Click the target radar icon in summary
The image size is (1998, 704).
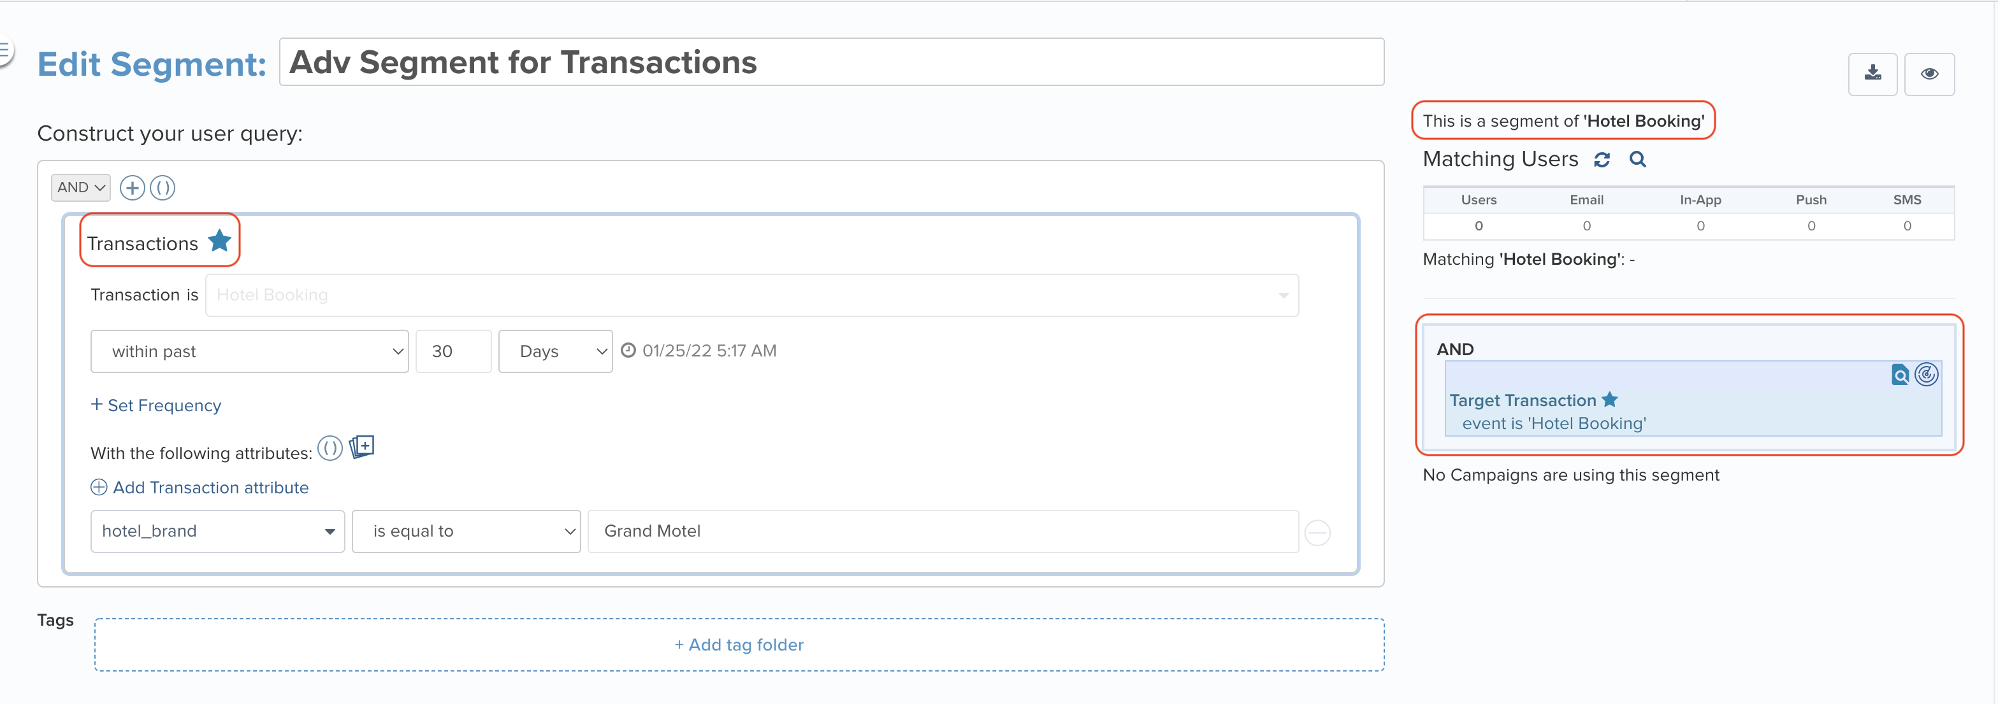[1926, 375]
